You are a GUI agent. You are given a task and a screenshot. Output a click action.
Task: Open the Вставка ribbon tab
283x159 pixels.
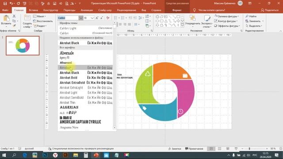tap(34, 10)
